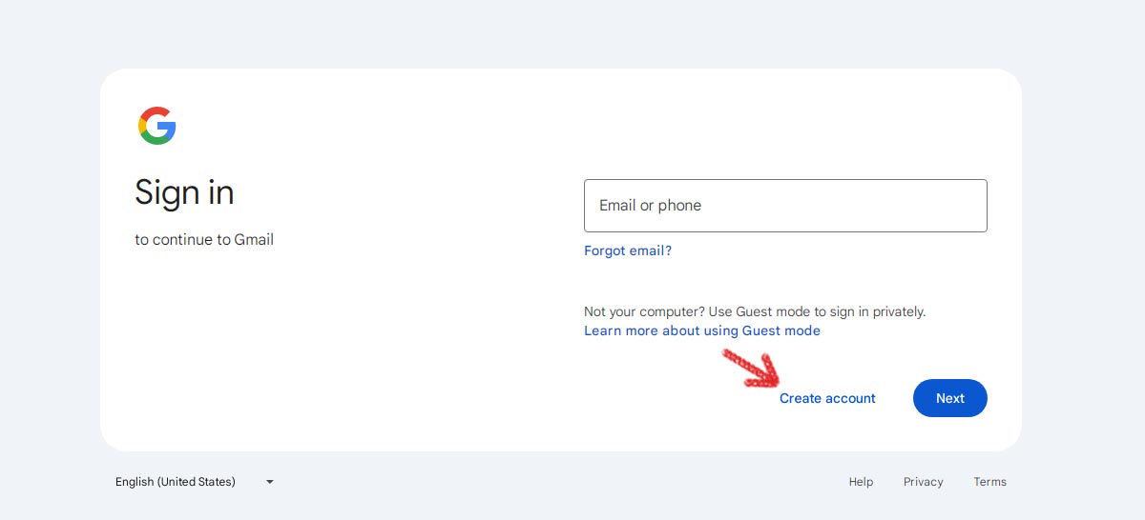This screenshot has width=1145, height=520.
Task: Click the 'to continue to Gmail' subtitle
Action: pyautogui.click(x=204, y=240)
